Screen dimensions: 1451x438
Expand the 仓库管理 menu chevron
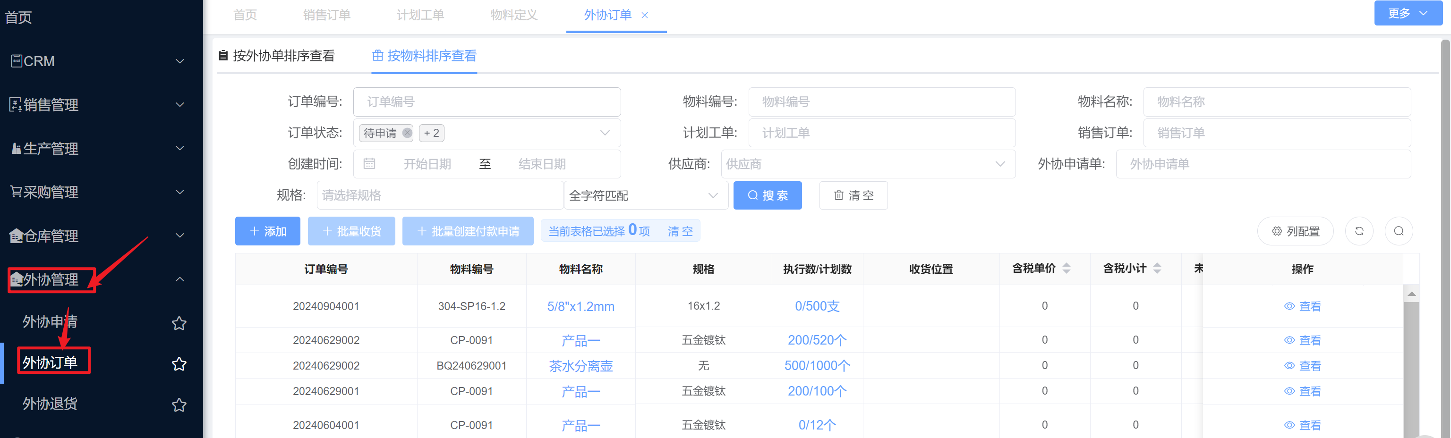pos(179,236)
